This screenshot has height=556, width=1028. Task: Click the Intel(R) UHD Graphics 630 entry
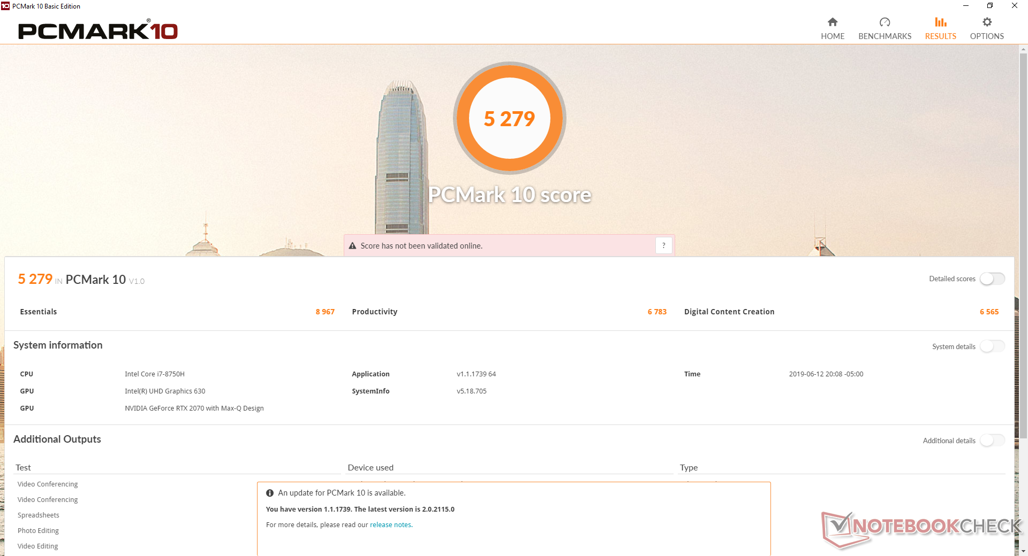(165, 391)
